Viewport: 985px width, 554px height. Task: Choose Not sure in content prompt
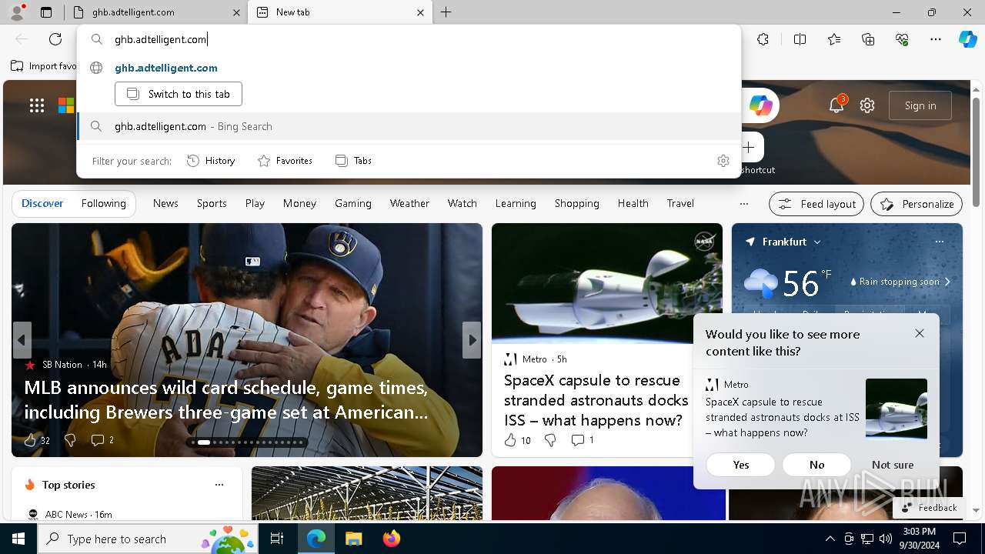pos(893,465)
